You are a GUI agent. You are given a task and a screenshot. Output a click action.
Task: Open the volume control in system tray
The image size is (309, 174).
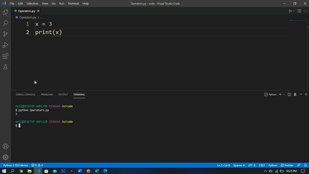coord(270,171)
